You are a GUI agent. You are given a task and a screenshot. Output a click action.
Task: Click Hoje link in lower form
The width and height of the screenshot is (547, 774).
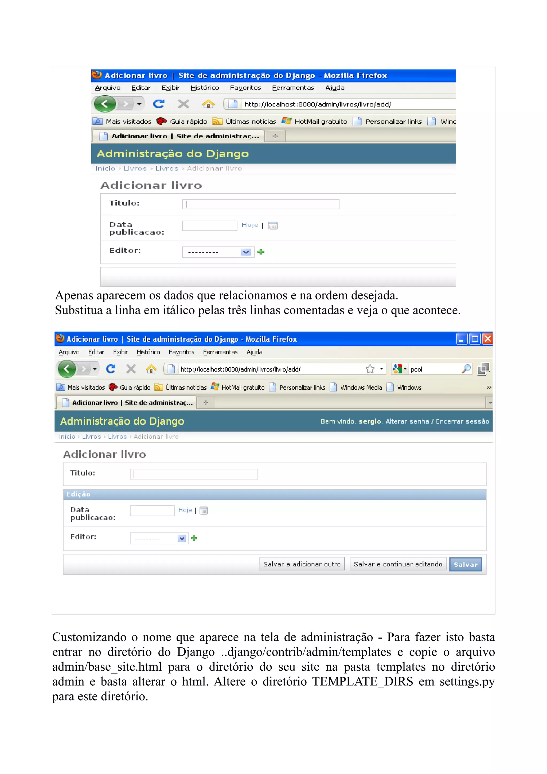pyautogui.click(x=185, y=510)
